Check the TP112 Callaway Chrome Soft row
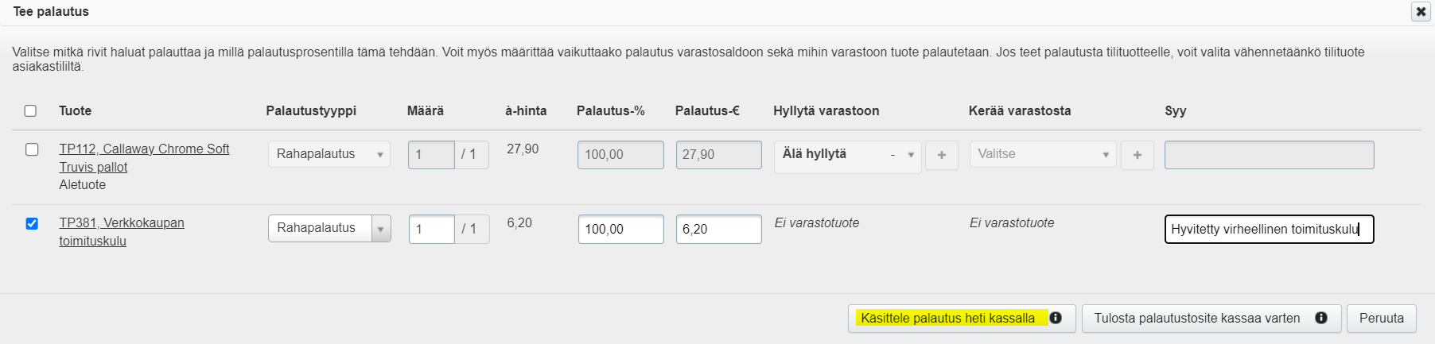1435x344 pixels. [32, 149]
